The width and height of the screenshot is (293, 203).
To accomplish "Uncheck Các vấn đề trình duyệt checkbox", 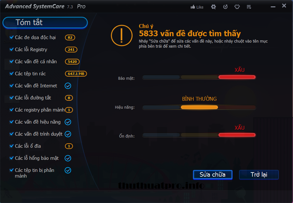I will point(11,134).
